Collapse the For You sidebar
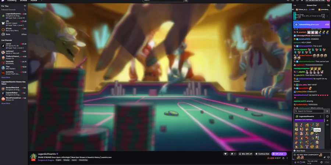The width and height of the screenshot is (331, 165). coord(25,6)
